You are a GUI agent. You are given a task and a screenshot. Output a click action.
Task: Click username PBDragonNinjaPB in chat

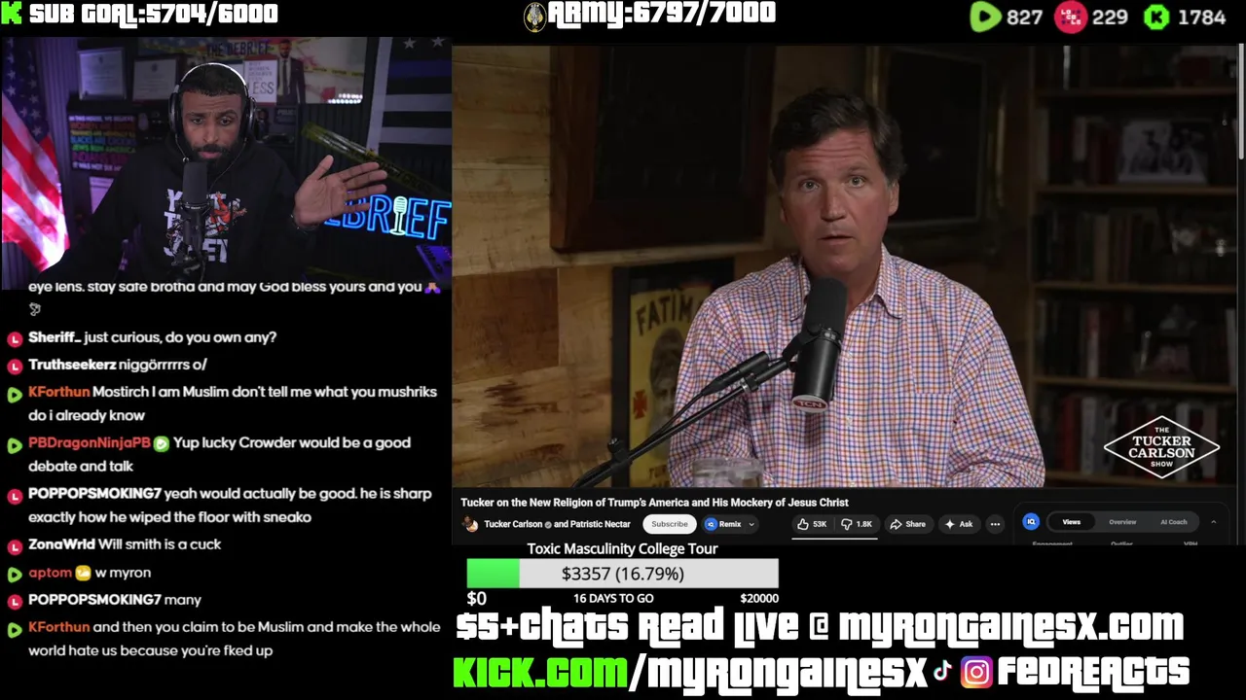coord(90,442)
